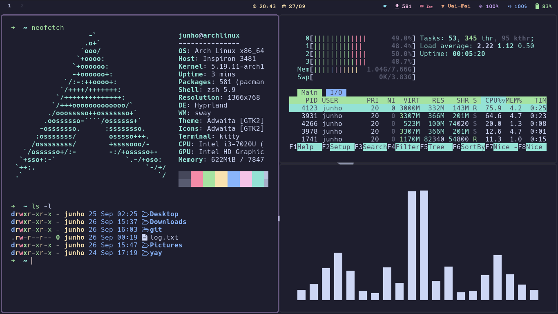558x314 pixels.
Task: Click the file icon next to log.txt
Action: click(144, 238)
